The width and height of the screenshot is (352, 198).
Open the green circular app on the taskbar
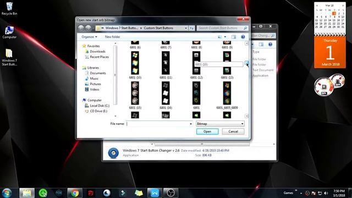point(43,193)
